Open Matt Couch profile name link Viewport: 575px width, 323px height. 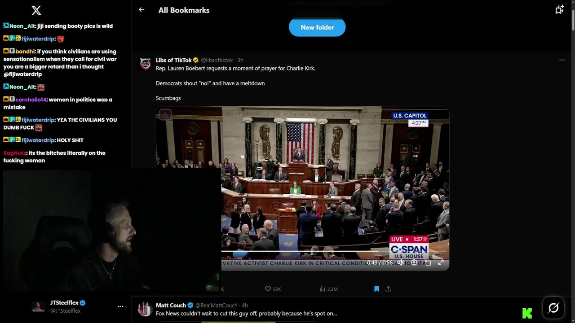171,305
